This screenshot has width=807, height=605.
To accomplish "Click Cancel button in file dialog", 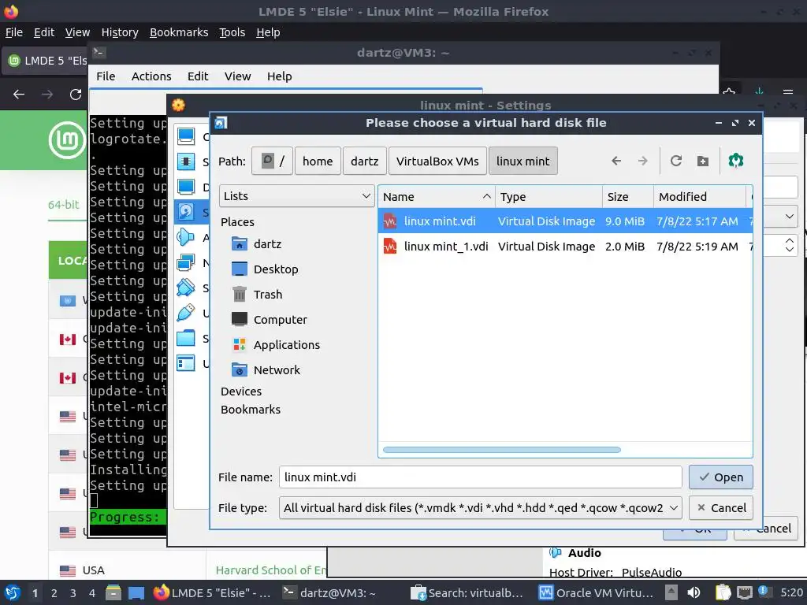I will [x=720, y=508].
